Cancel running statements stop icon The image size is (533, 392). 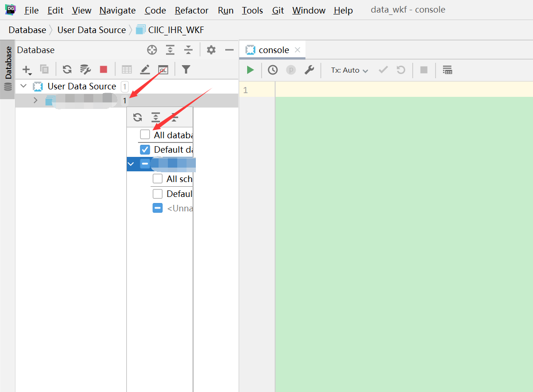424,70
